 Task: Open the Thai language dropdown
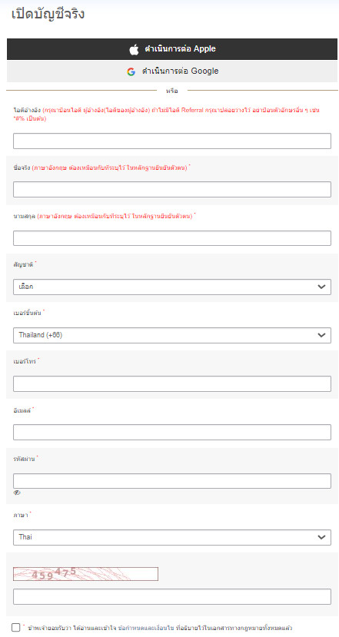(x=172, y=537)
